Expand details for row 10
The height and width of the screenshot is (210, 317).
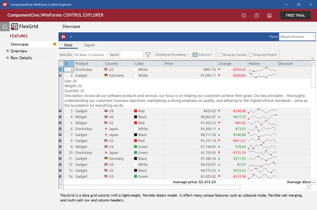click(x=60, y=153)
